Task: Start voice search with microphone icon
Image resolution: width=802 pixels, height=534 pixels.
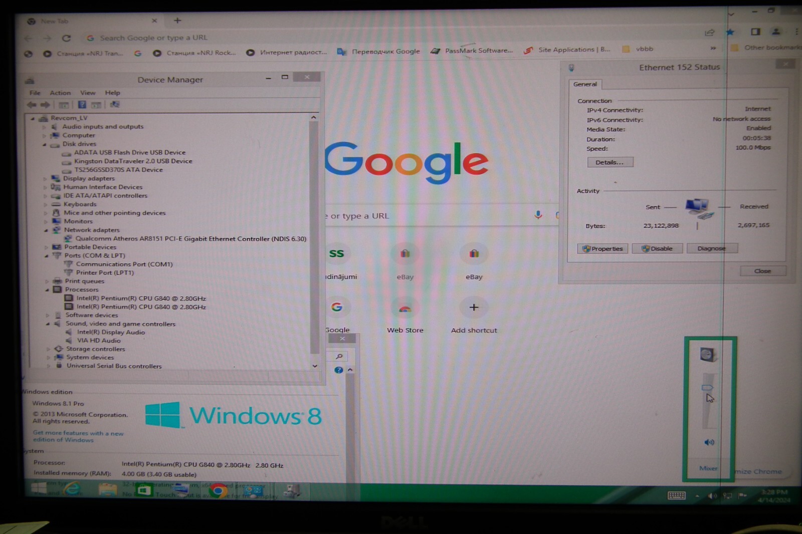Action: (538, 215)
